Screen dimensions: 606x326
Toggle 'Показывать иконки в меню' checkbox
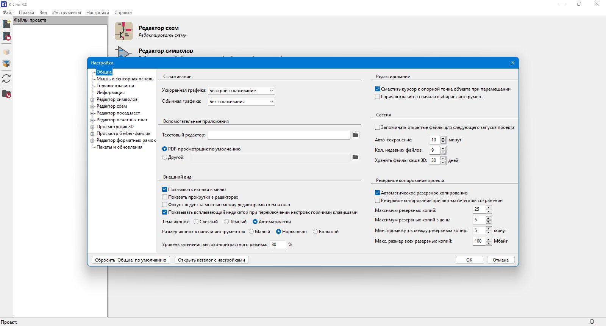pyautogui.click(x=164, y=190)
